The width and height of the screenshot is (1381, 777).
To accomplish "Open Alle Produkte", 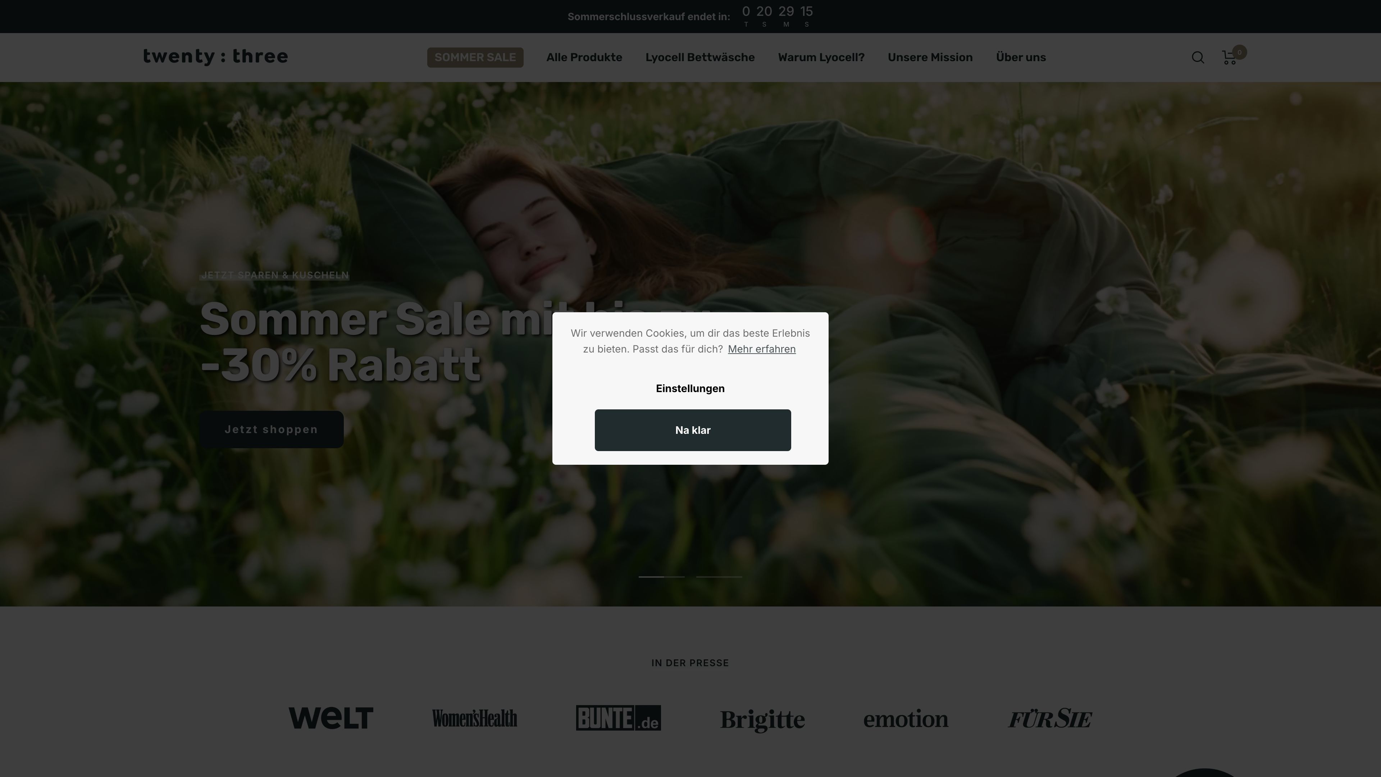I will [584, 58].
